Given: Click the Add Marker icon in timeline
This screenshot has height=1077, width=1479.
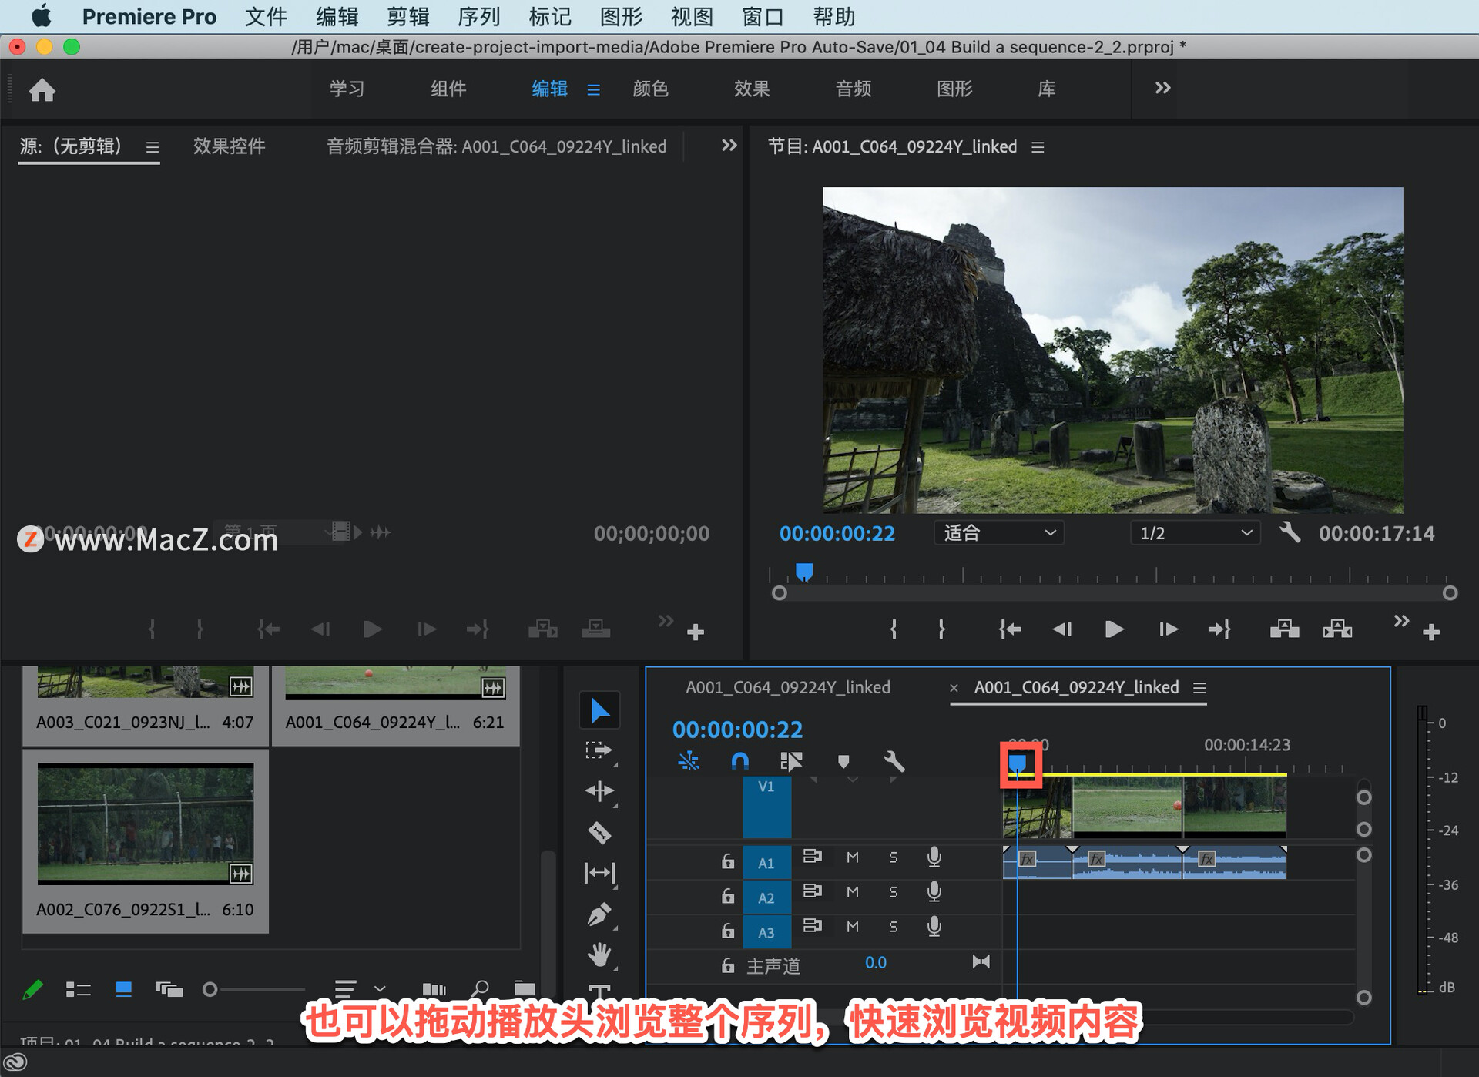Looking at the screenshot, I should (843, 762).
